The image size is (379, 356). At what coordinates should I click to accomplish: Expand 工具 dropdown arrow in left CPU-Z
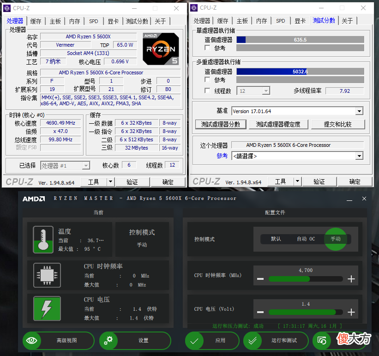110,181
